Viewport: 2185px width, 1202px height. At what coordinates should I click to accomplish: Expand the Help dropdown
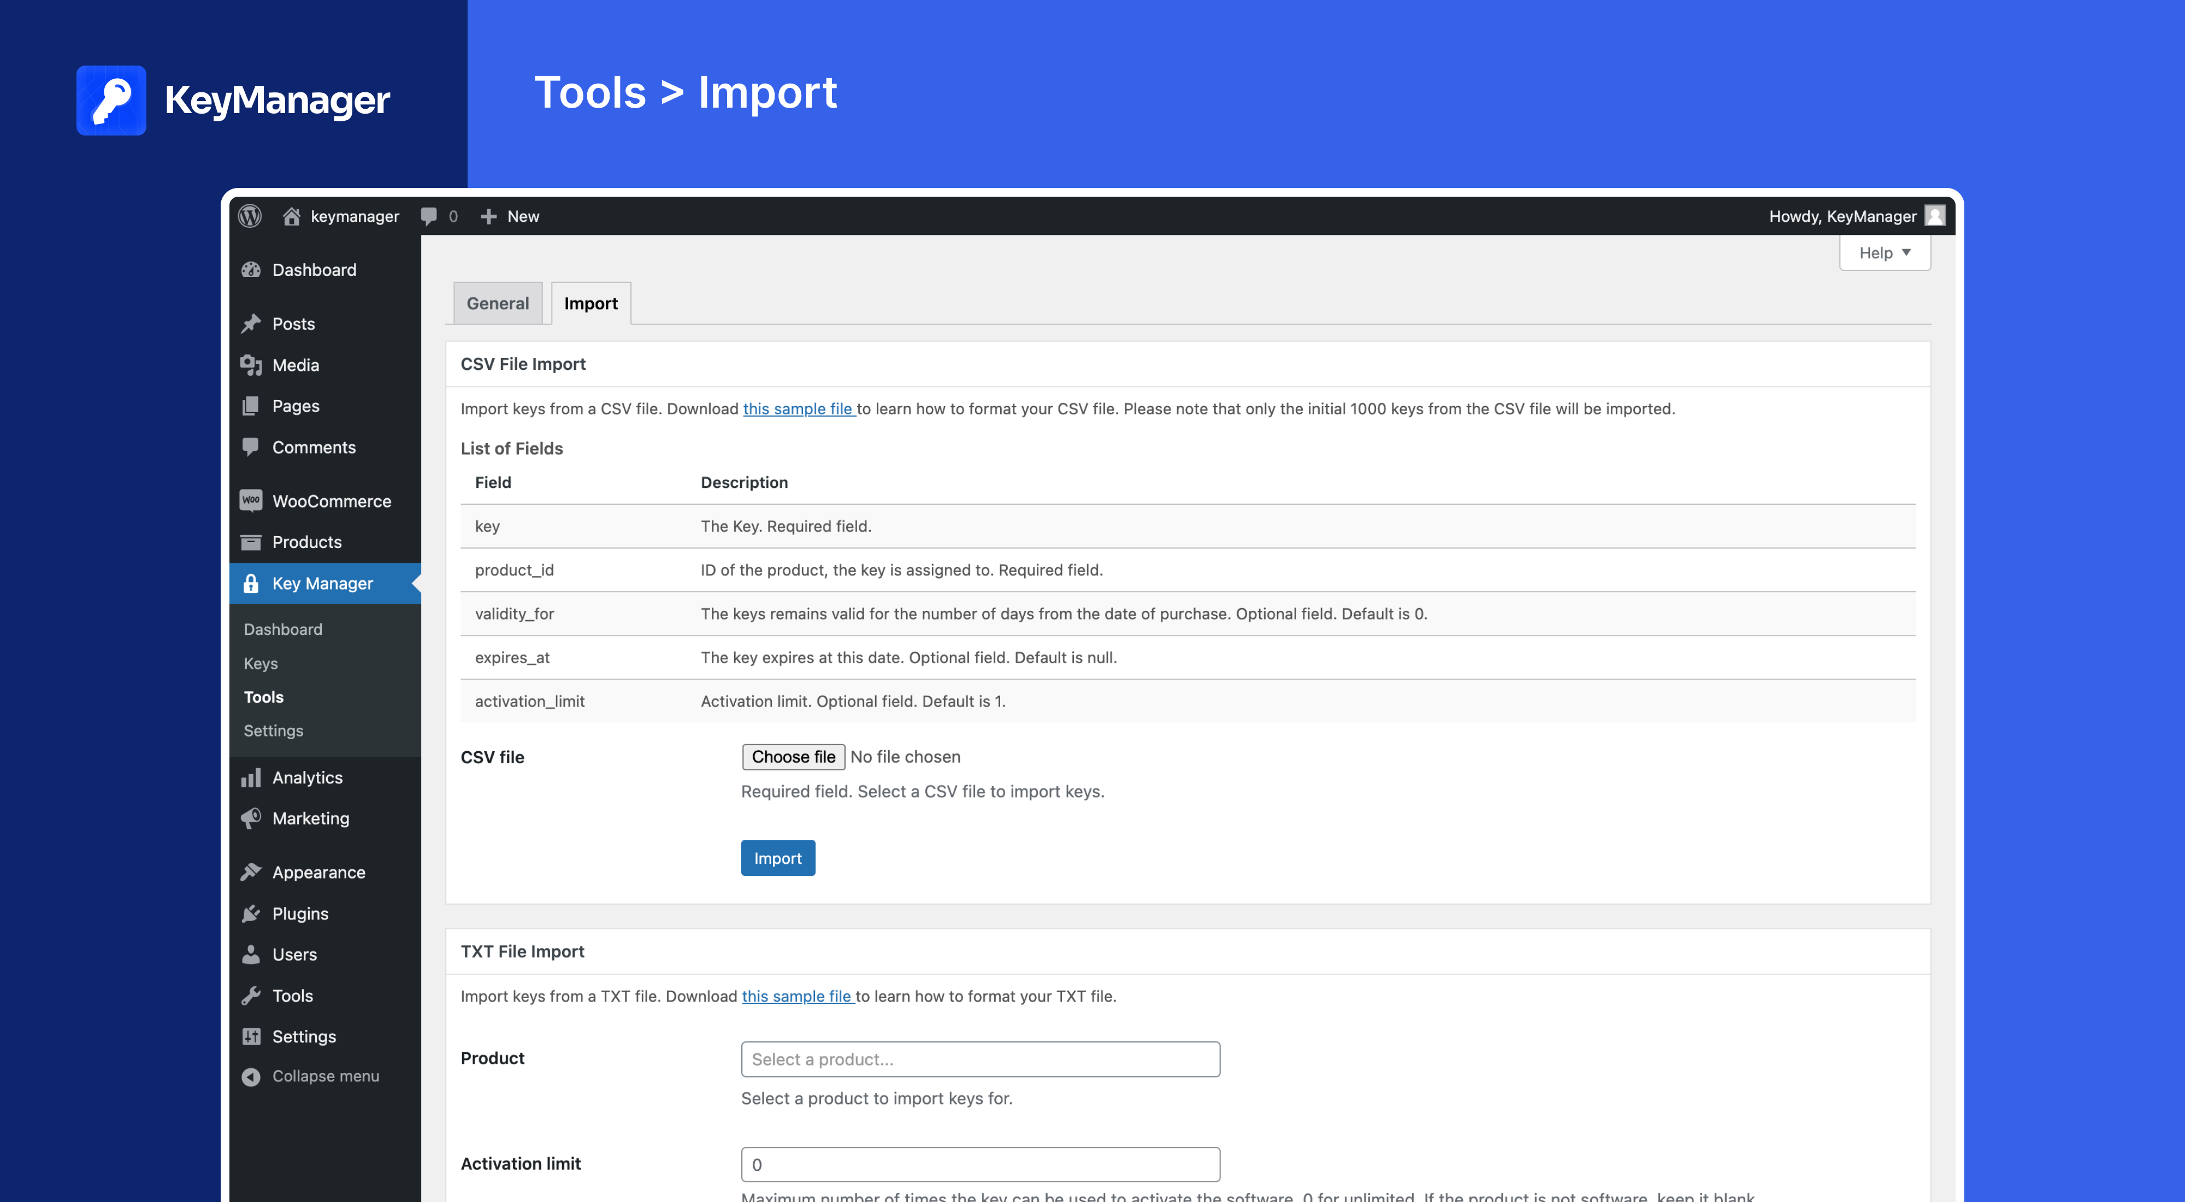[1885, 253]
